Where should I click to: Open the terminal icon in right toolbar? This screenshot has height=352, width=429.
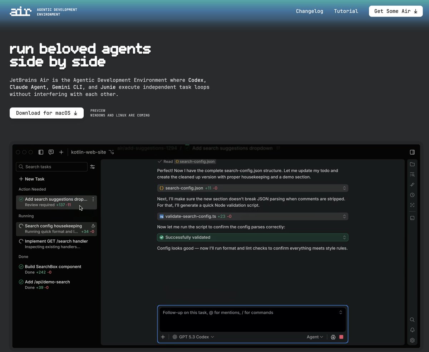coord(412,218)
